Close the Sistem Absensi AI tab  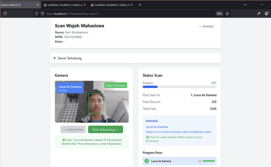[x=37, y=5]
